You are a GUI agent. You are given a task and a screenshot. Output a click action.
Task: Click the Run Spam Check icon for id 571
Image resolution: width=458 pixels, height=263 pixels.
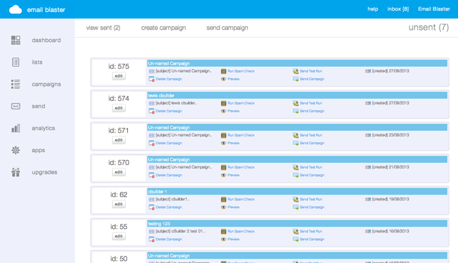click(x=224, y=135)
